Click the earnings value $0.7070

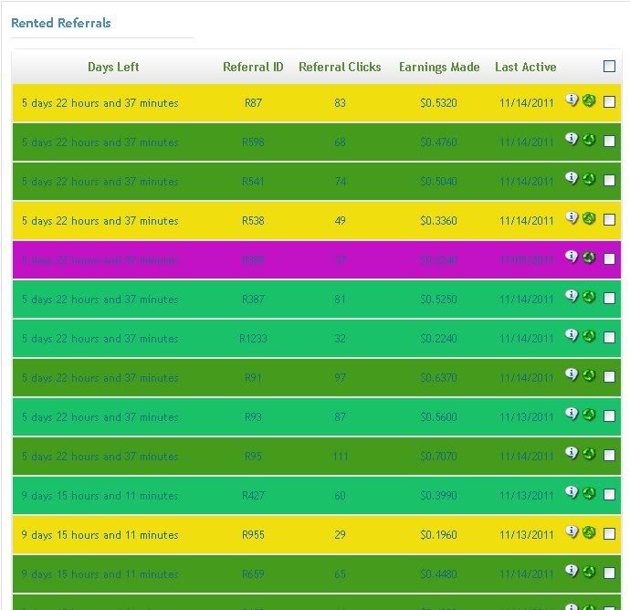(x=439, y=457)
